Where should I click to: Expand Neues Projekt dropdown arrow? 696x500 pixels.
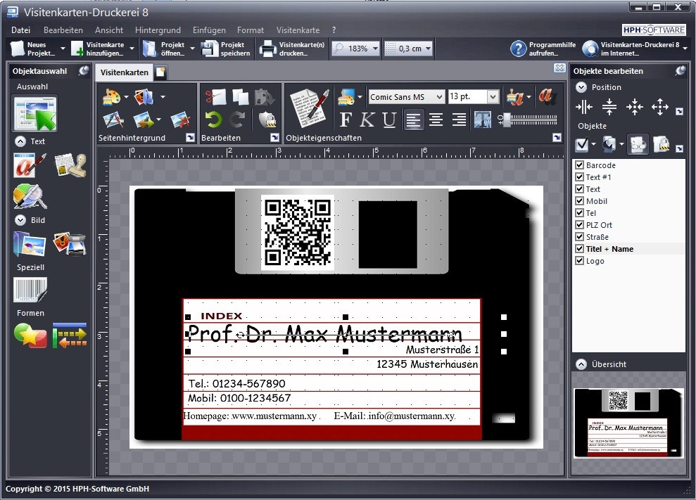63,49
